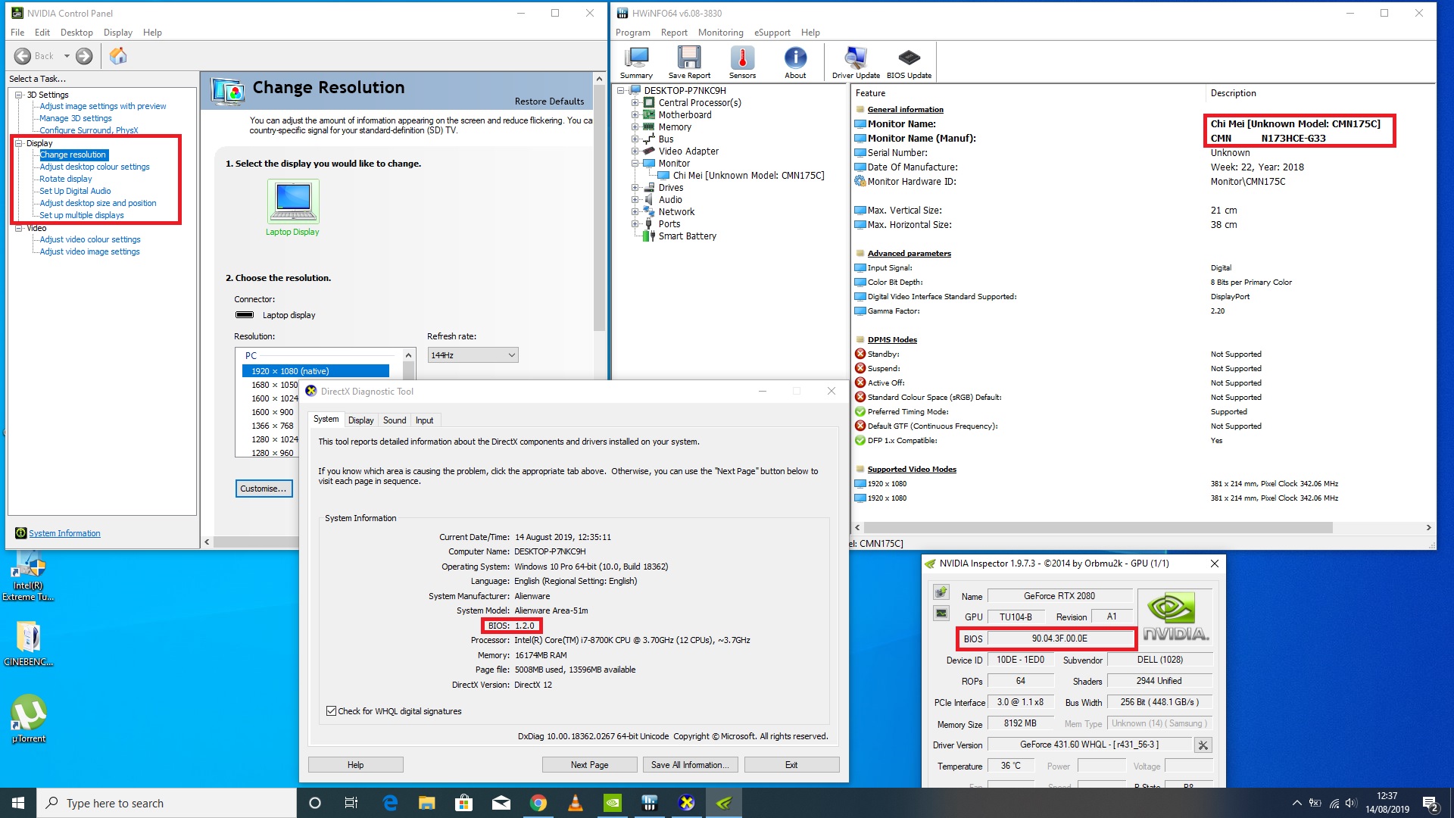The image size is (1454, 818).
Task: Click HWiNFO Summary toolbar icon
Action: [636, 62]
